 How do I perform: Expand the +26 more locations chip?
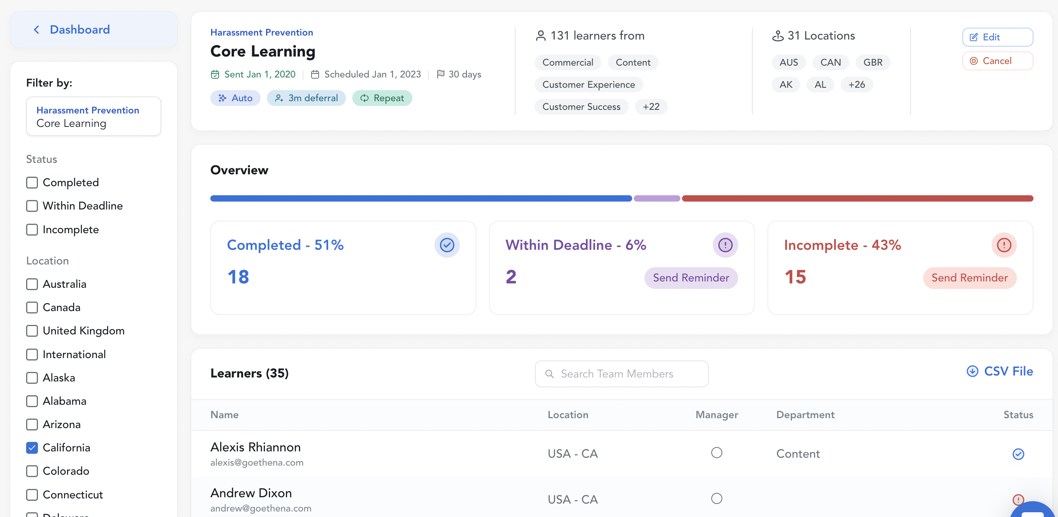click(x=856, y=85)
